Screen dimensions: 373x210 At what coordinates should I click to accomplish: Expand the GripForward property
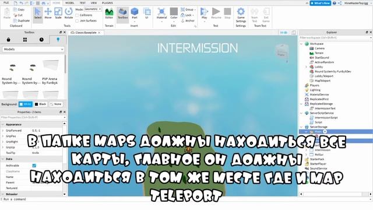pyautogui.click(x=3, y=131)
